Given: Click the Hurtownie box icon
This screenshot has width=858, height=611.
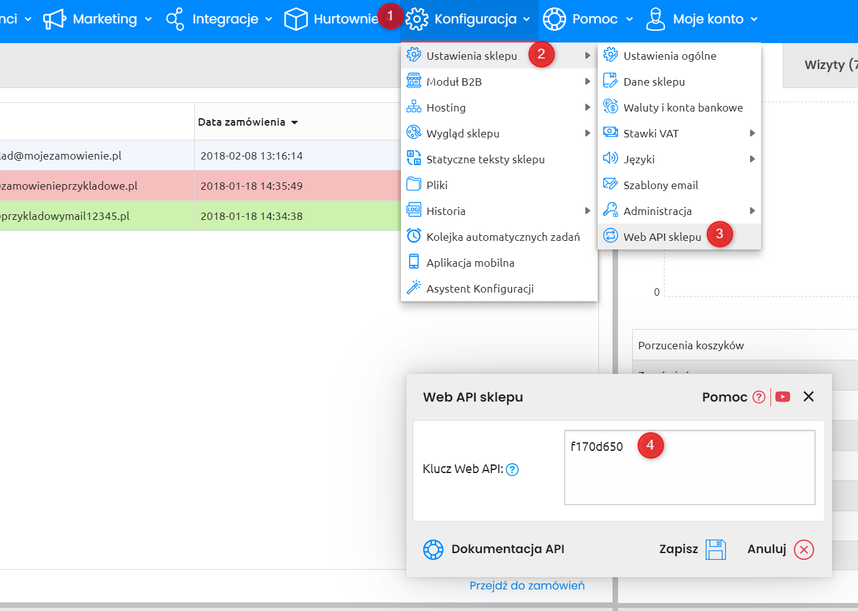Looking at the screenshot, I should pos(295,19).
